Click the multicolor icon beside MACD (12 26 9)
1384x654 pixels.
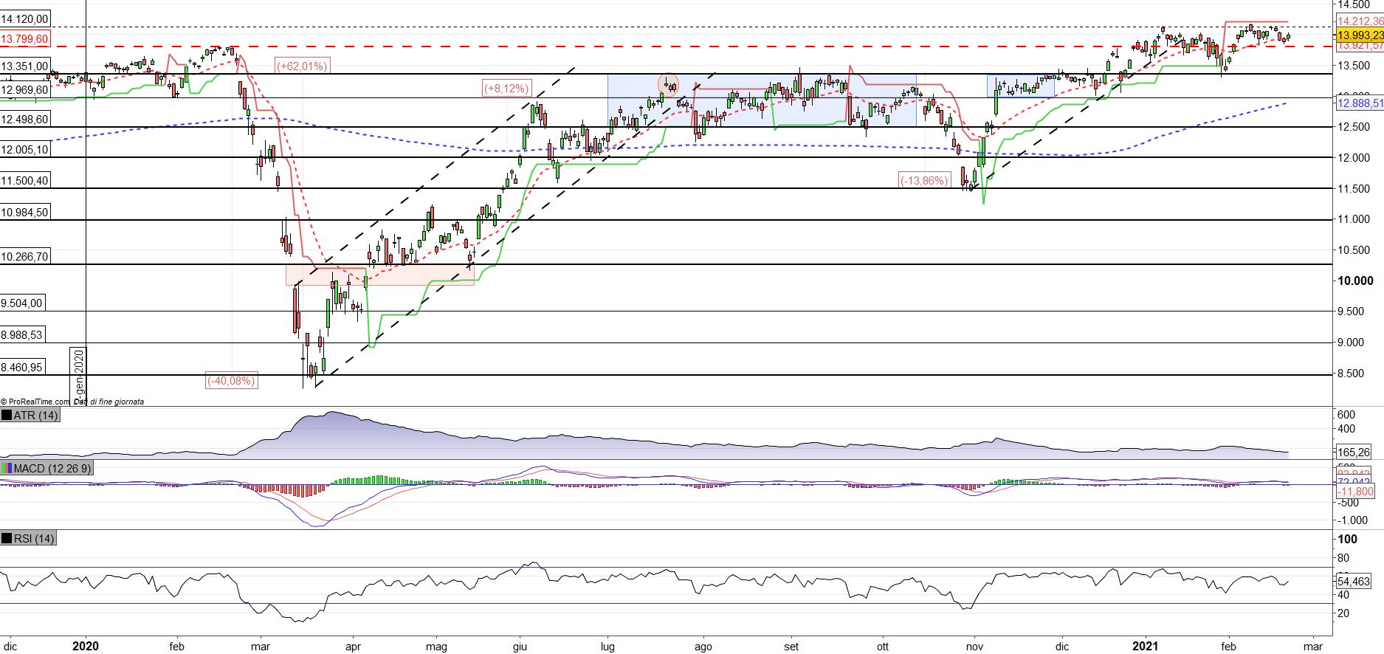[x=7, y=469]
